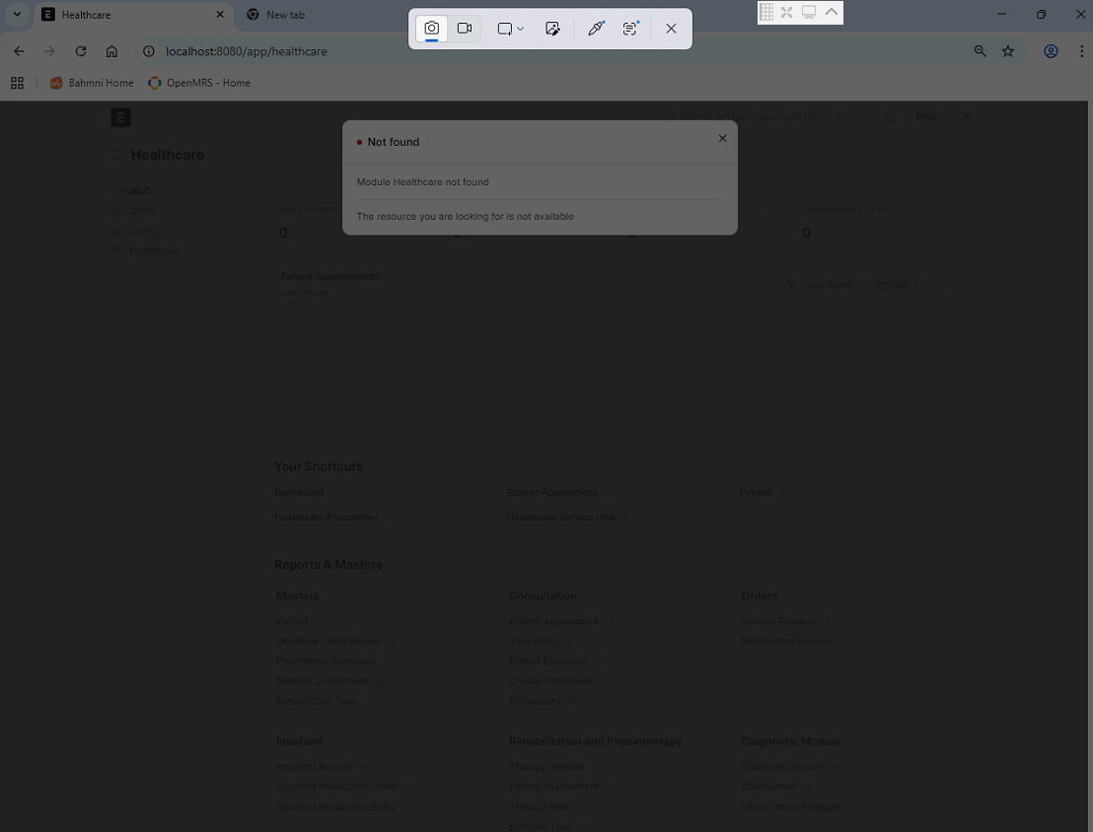Select the Snip camera mode
Image resolution: width=1093 pixels, height=832 pixels.
pyautogui.click(x=431, y=29)
